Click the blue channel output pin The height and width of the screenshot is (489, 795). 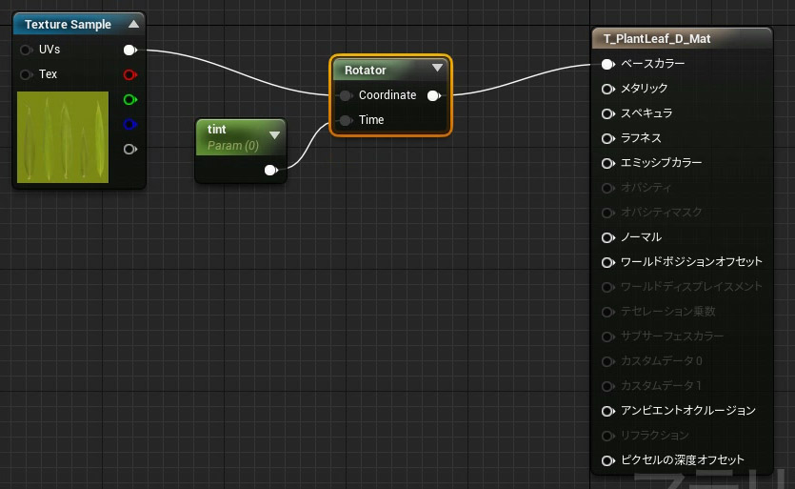130,124
